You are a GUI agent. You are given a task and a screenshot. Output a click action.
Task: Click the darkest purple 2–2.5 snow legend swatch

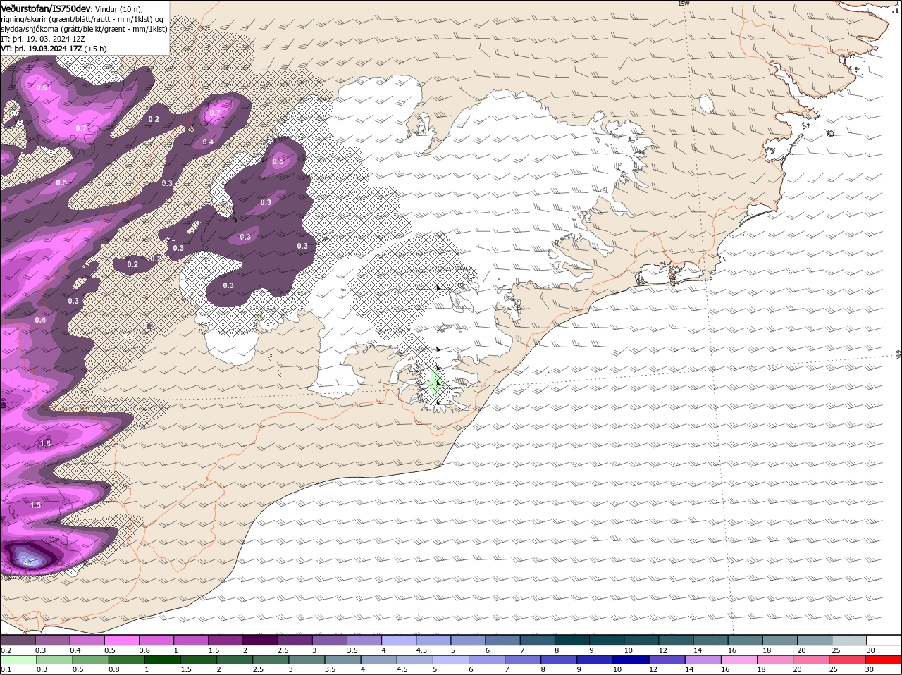259,640
